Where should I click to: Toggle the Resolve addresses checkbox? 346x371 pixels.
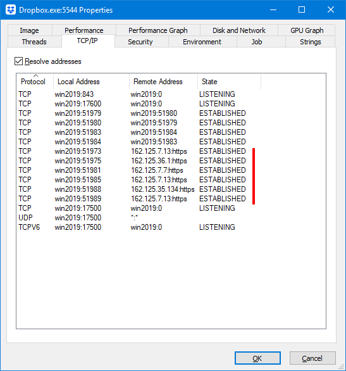coord(19,61)
